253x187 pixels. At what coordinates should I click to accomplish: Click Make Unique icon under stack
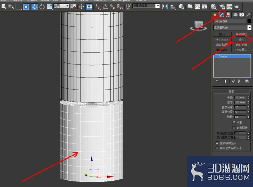pos(233,81)
